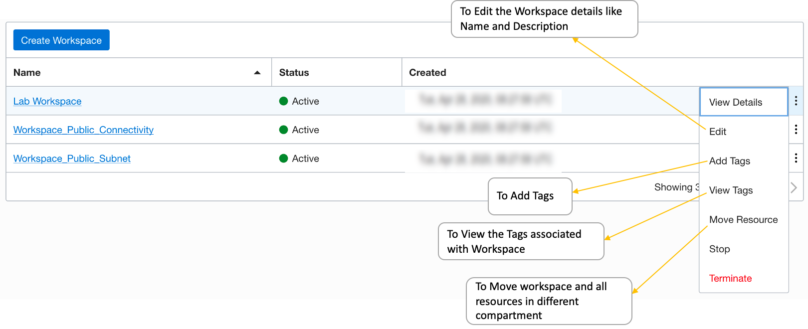
Task: Click green Active status dot for Lab Workspace
Action: pyautogui.click(x=284, y=101)
